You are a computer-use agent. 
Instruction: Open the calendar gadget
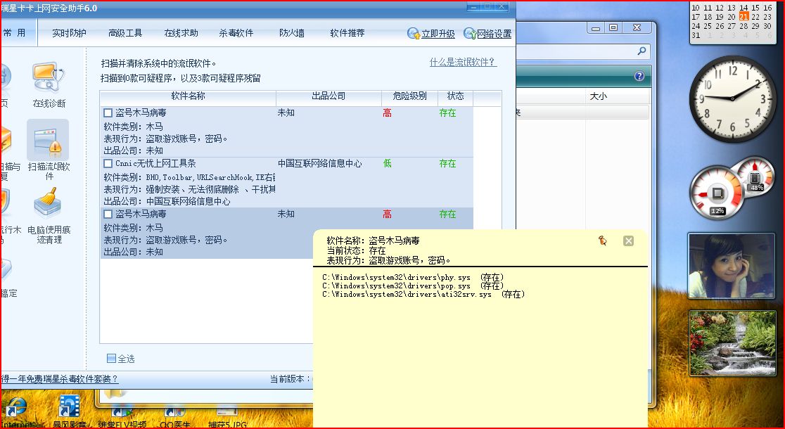point(732,22)
